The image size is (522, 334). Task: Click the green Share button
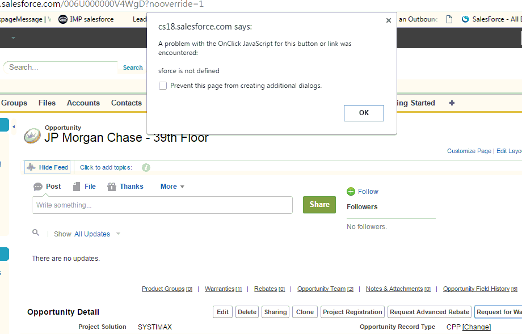pos(319,205)
